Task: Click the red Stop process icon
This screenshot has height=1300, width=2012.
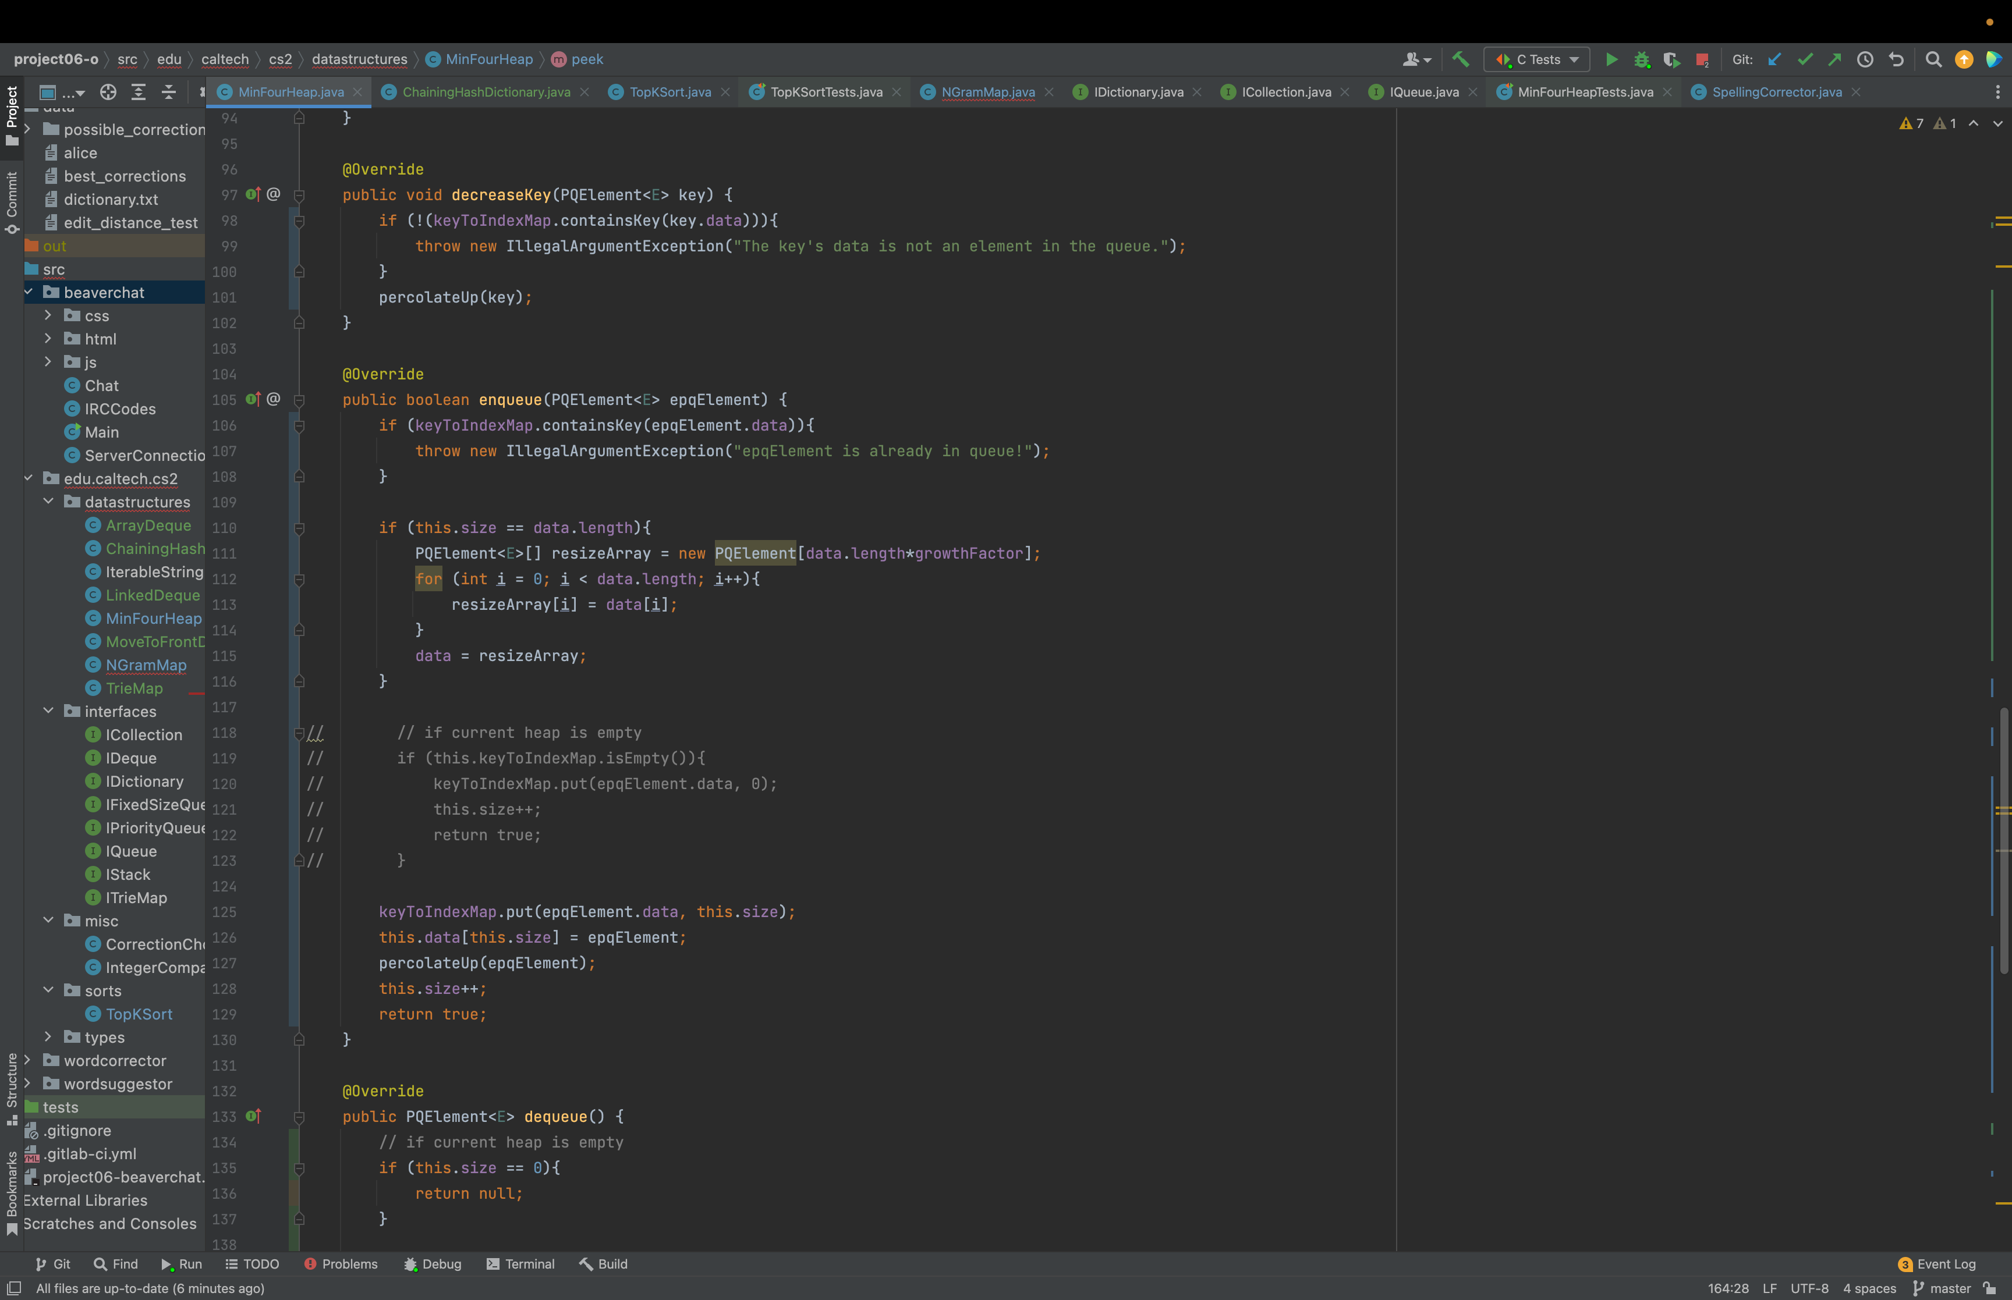Action: (x=1701, y=60)
